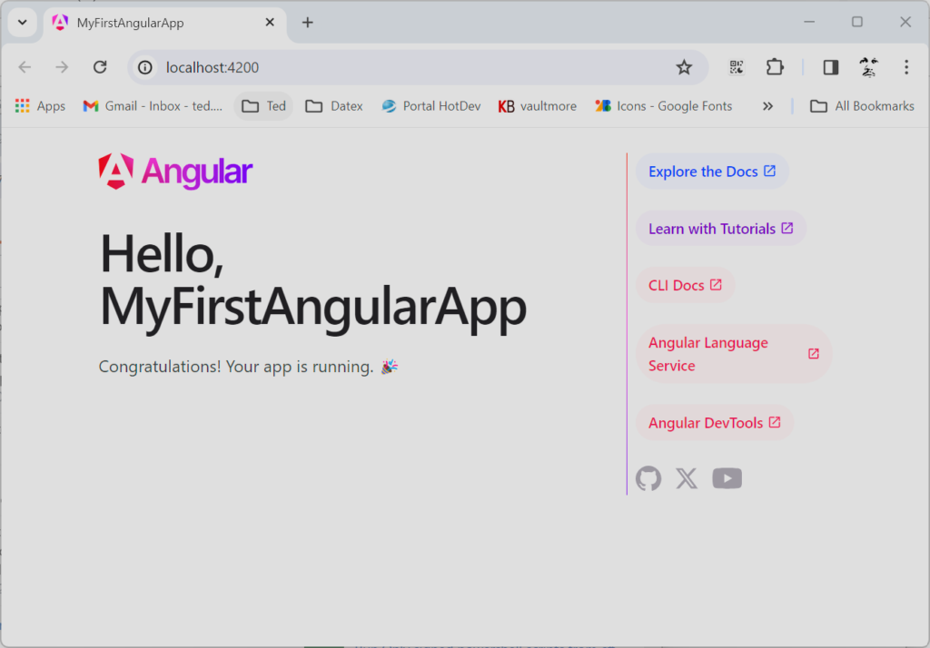The image size is (930, 648).
Task: Open the YouTube icon link
Action: tap(727, 478)
